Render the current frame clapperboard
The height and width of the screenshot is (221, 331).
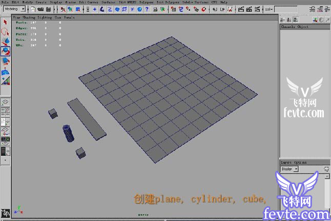(241, 9)
